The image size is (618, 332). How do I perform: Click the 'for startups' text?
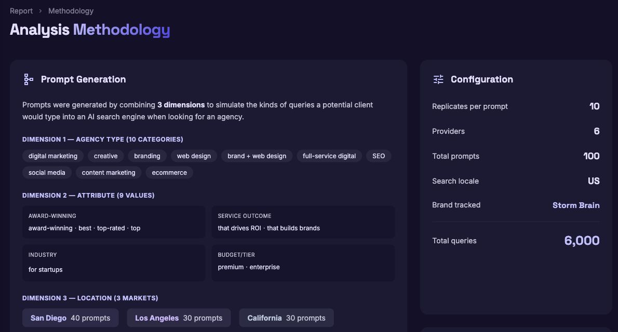click(x=45, y=269)
